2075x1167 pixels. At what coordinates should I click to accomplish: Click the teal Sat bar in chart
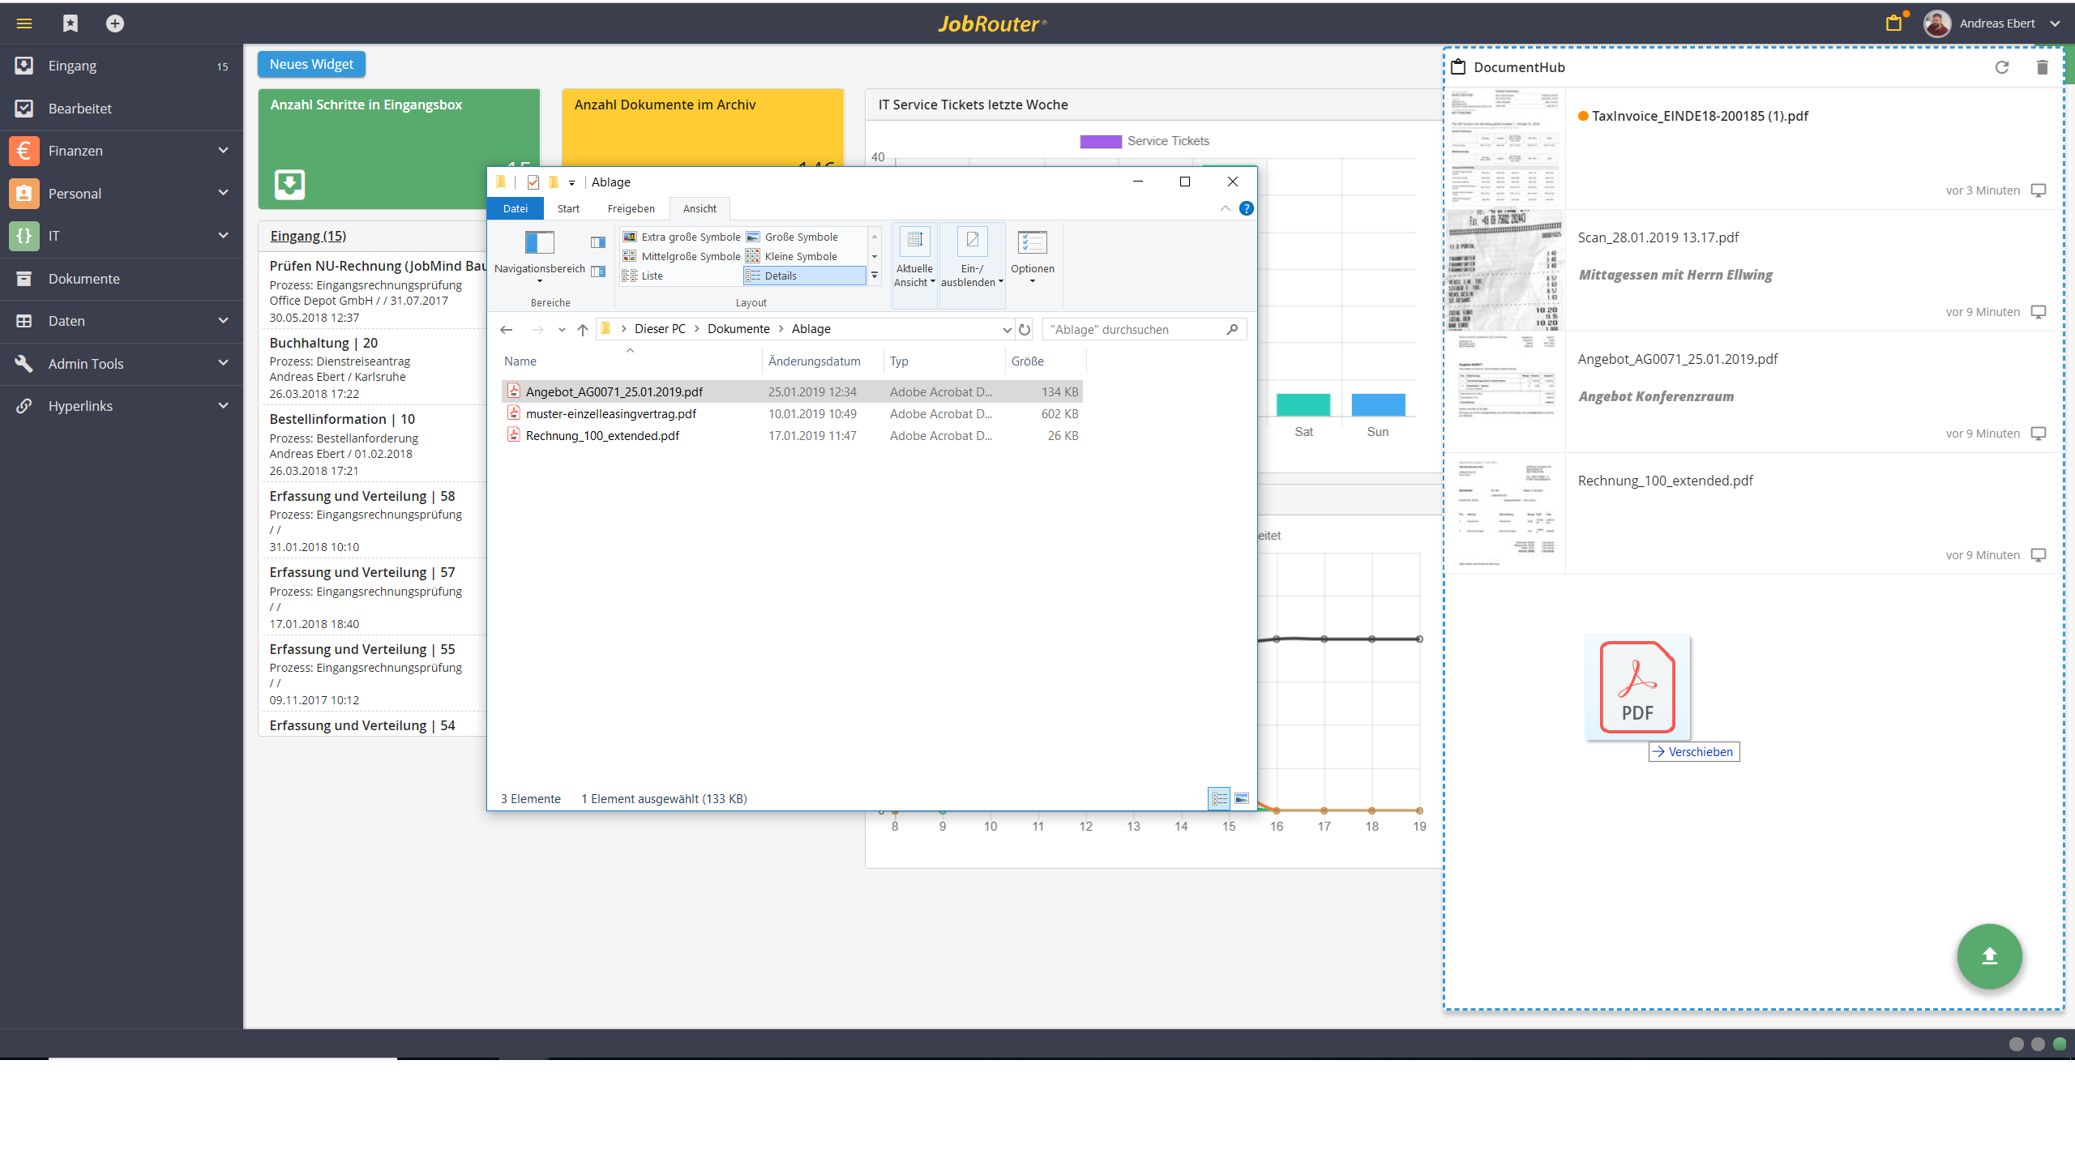tap(1303, 404)
